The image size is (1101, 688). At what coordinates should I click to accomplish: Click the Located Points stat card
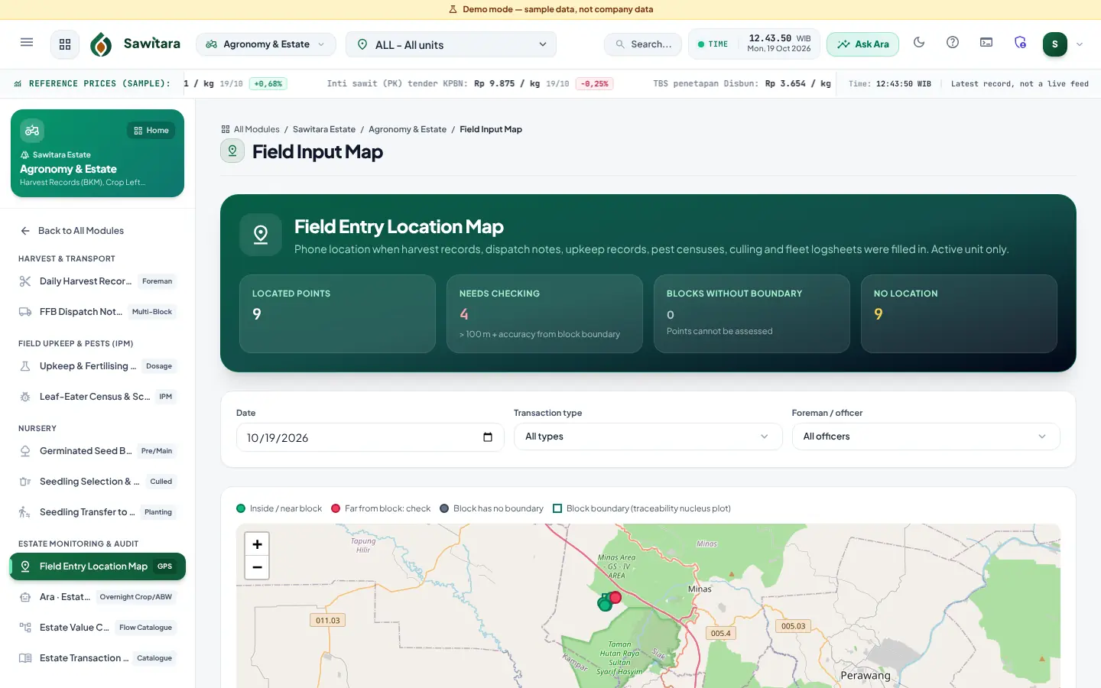[x=337, y=313]
